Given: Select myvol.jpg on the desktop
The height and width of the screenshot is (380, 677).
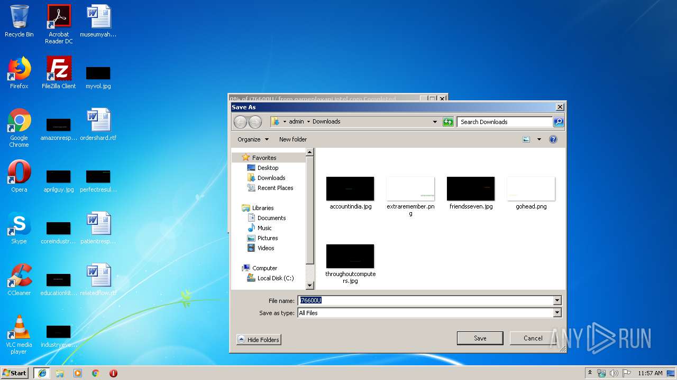Looking at the screenshot, I should [x=98, y=77].
